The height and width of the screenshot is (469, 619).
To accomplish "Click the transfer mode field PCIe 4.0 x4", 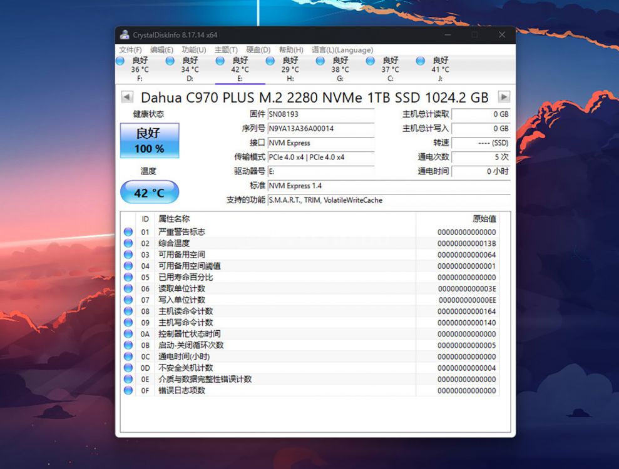I will (321, 157).
